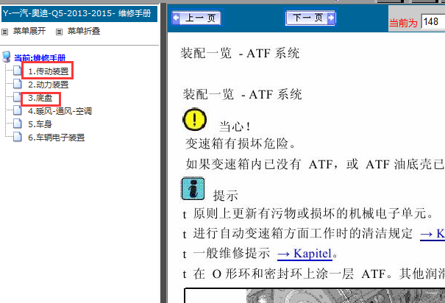Expand all menus with 菜单展开
The image size is (445, 303).
(29, 31)
